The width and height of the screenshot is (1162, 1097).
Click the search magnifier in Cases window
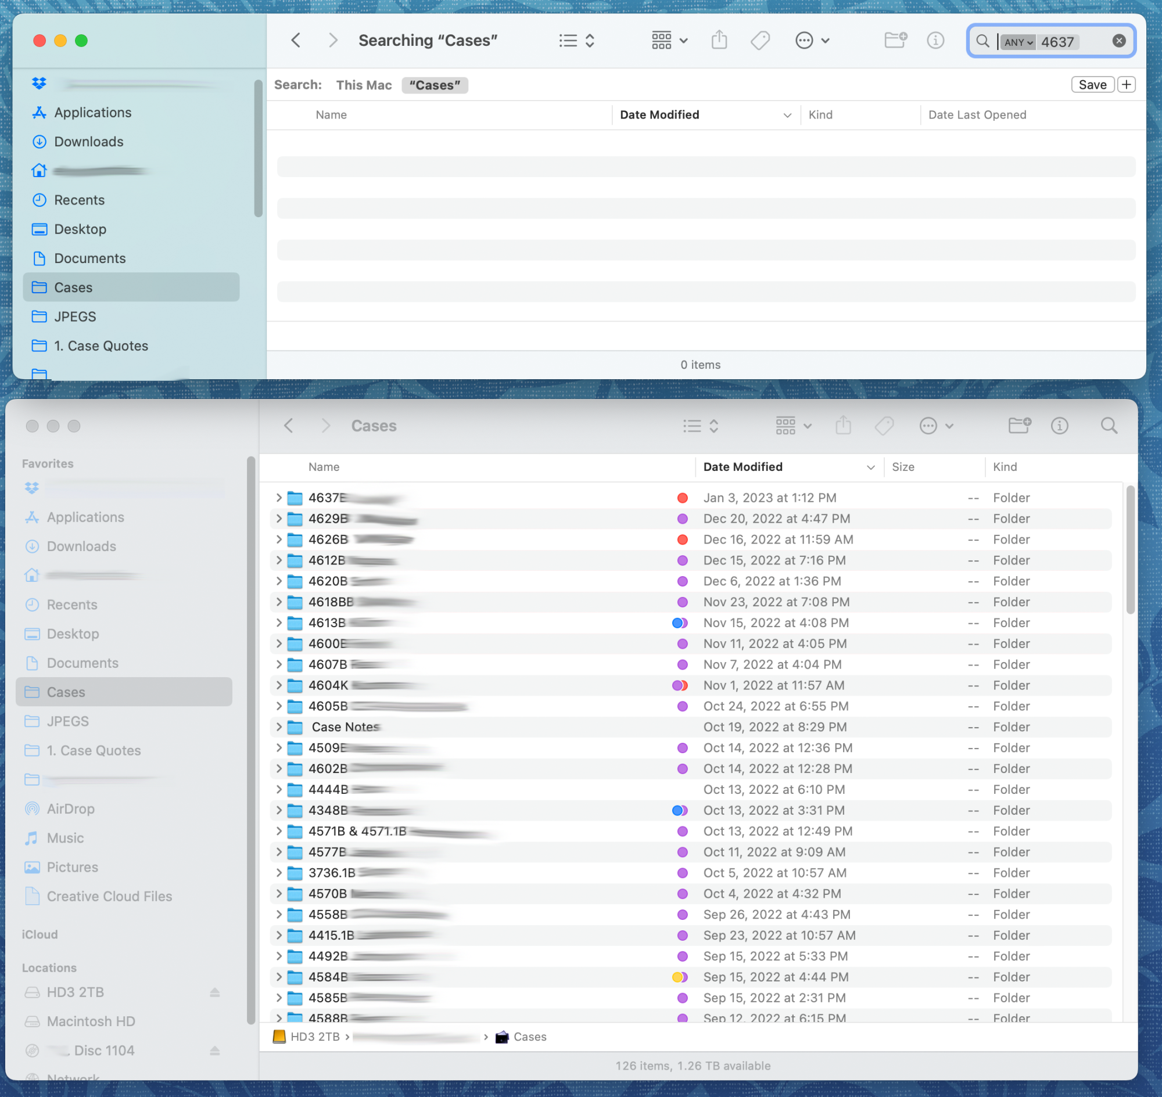pos(1109,426)
